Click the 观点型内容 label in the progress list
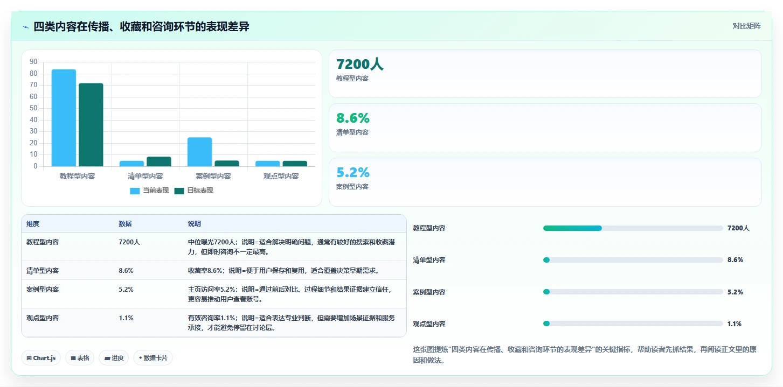 [x=429, y=324]
